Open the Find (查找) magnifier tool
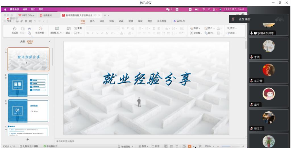The height and width of the screenshot is (148, 291). point(228,28)
